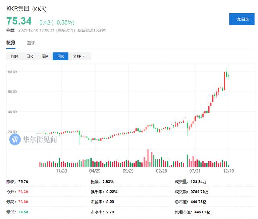Click the tallest red volume bar
This screenshot has width=258, height=219.
148,158
